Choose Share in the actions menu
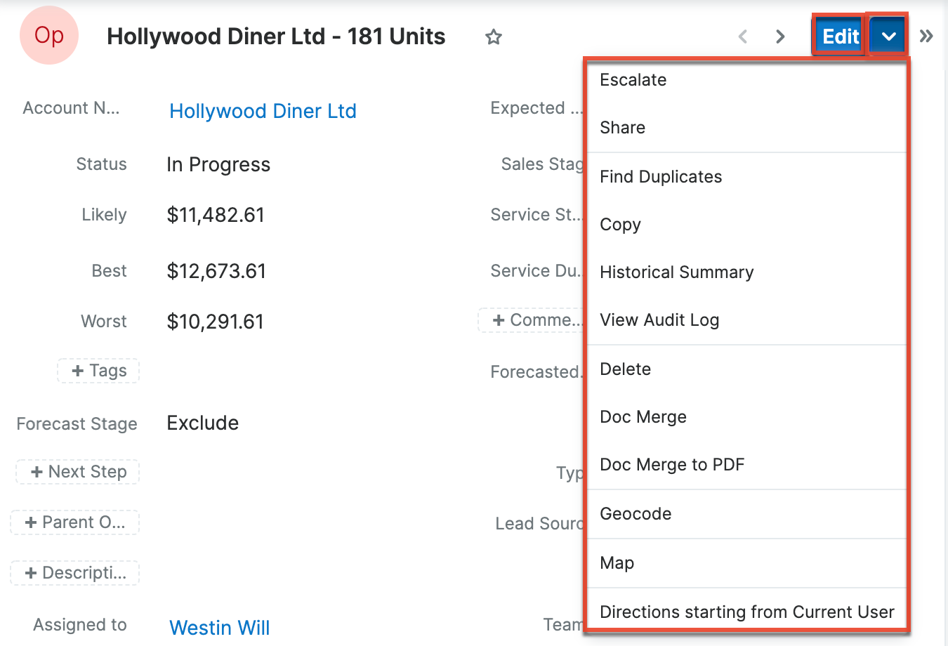The width and height of the screenshot is (948, 646). pos(623,128)
